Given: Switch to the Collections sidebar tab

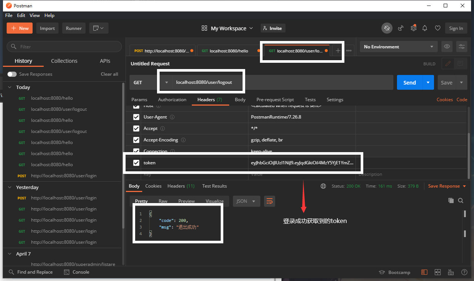Looking at the screenshot, I should coord(64,61).
